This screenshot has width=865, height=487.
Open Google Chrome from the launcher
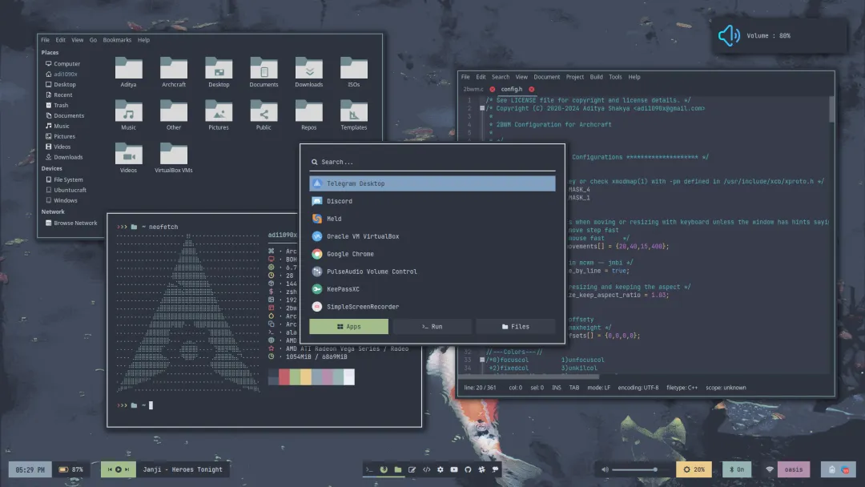[432, 254]
